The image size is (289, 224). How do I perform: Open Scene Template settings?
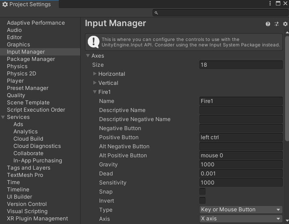coord(28,103)
